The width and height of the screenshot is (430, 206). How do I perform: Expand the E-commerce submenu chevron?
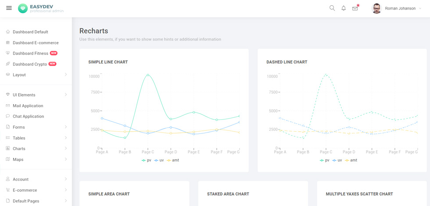(x=66, y=190)
